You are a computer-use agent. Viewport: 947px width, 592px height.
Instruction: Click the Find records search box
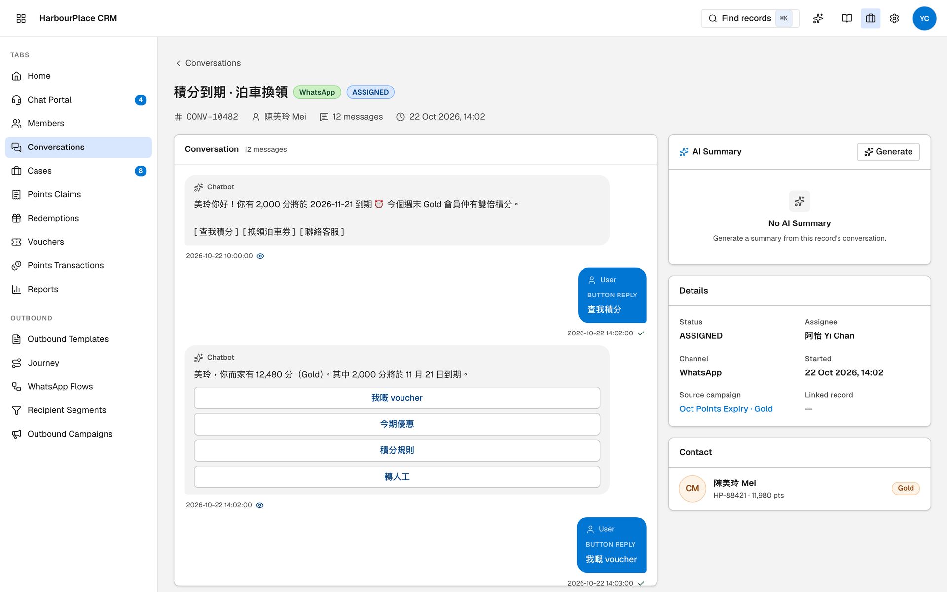tap(750, 18)
